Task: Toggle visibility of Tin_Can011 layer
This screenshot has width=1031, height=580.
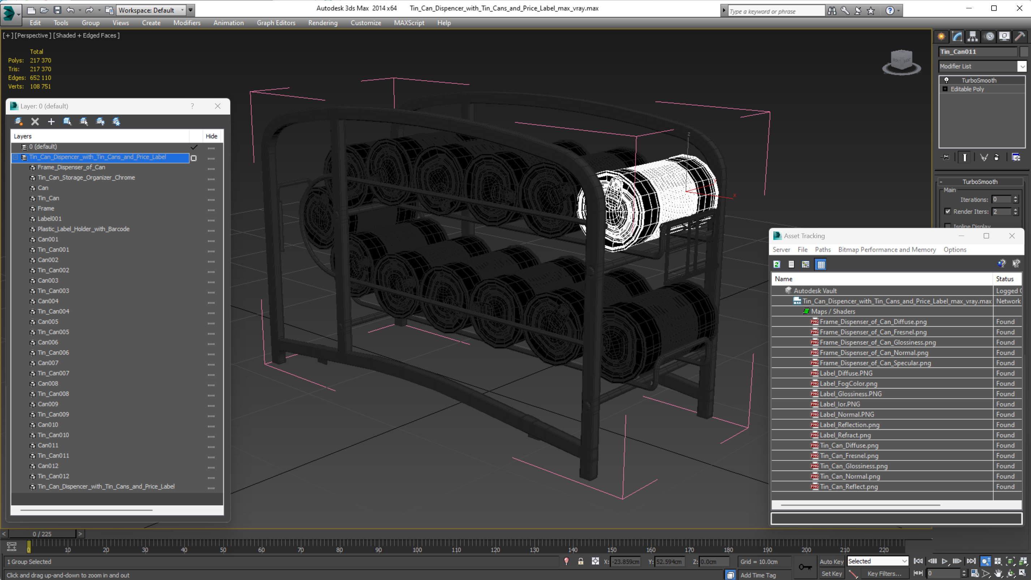Action: click(211, 455)
